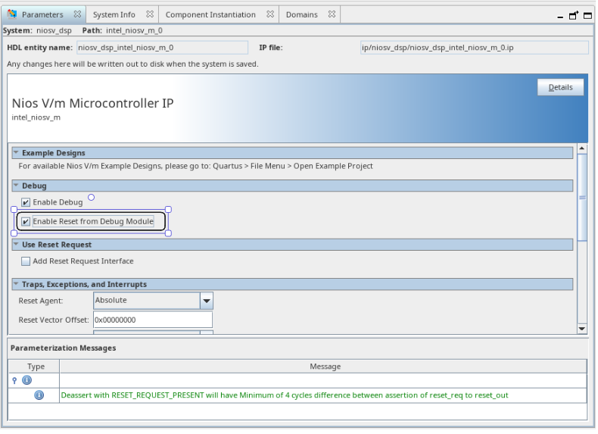Click the Example Designs instruction text
This screenshot has width=598, height=434.
(x=196, y=167)
